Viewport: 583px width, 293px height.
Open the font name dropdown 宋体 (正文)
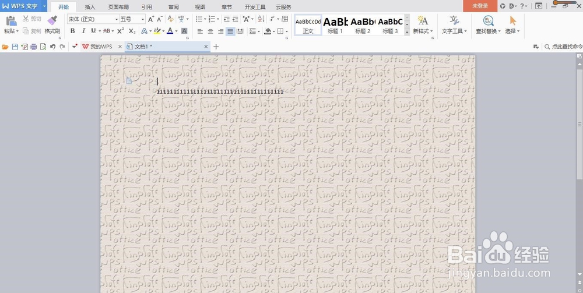coord(117,19)
